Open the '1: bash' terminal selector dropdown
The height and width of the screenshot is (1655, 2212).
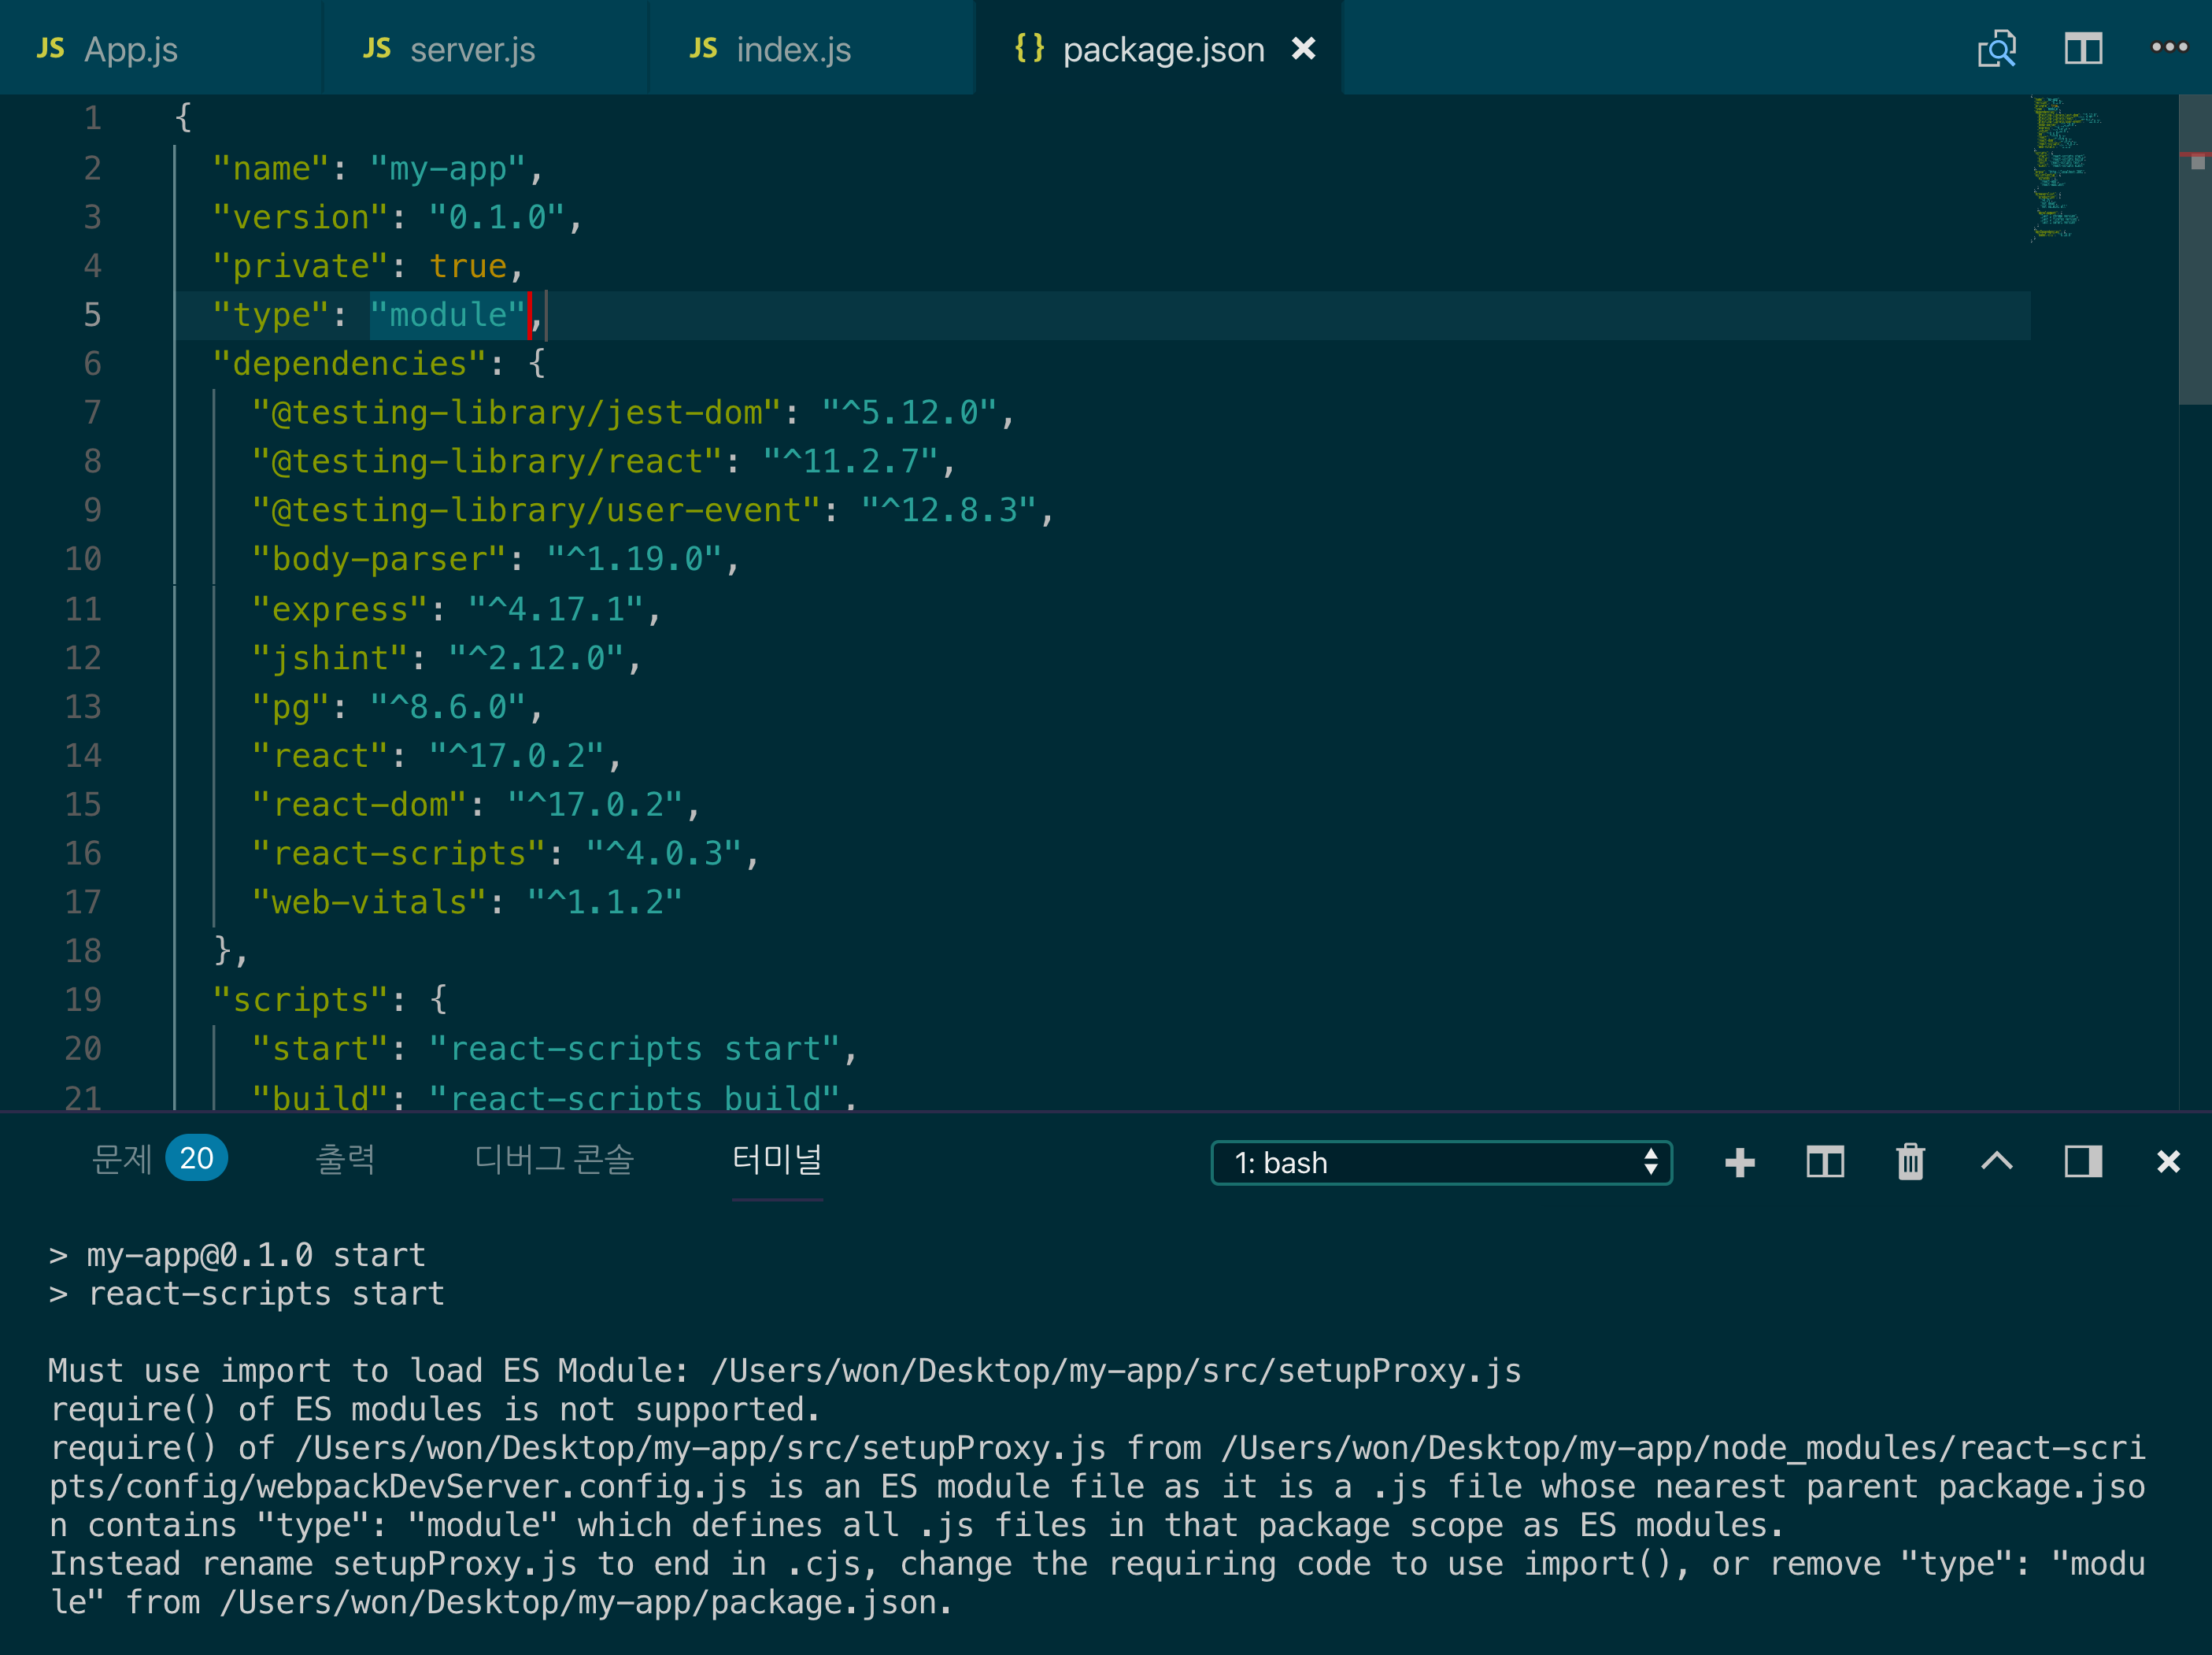pos(1441,1162)
